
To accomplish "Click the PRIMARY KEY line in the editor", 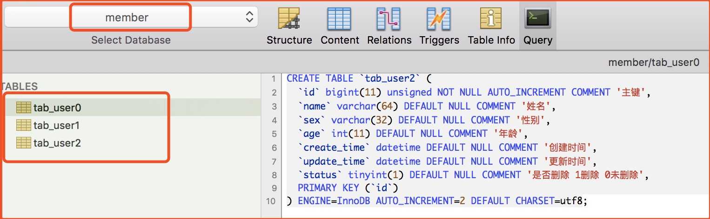I will 348,188.
